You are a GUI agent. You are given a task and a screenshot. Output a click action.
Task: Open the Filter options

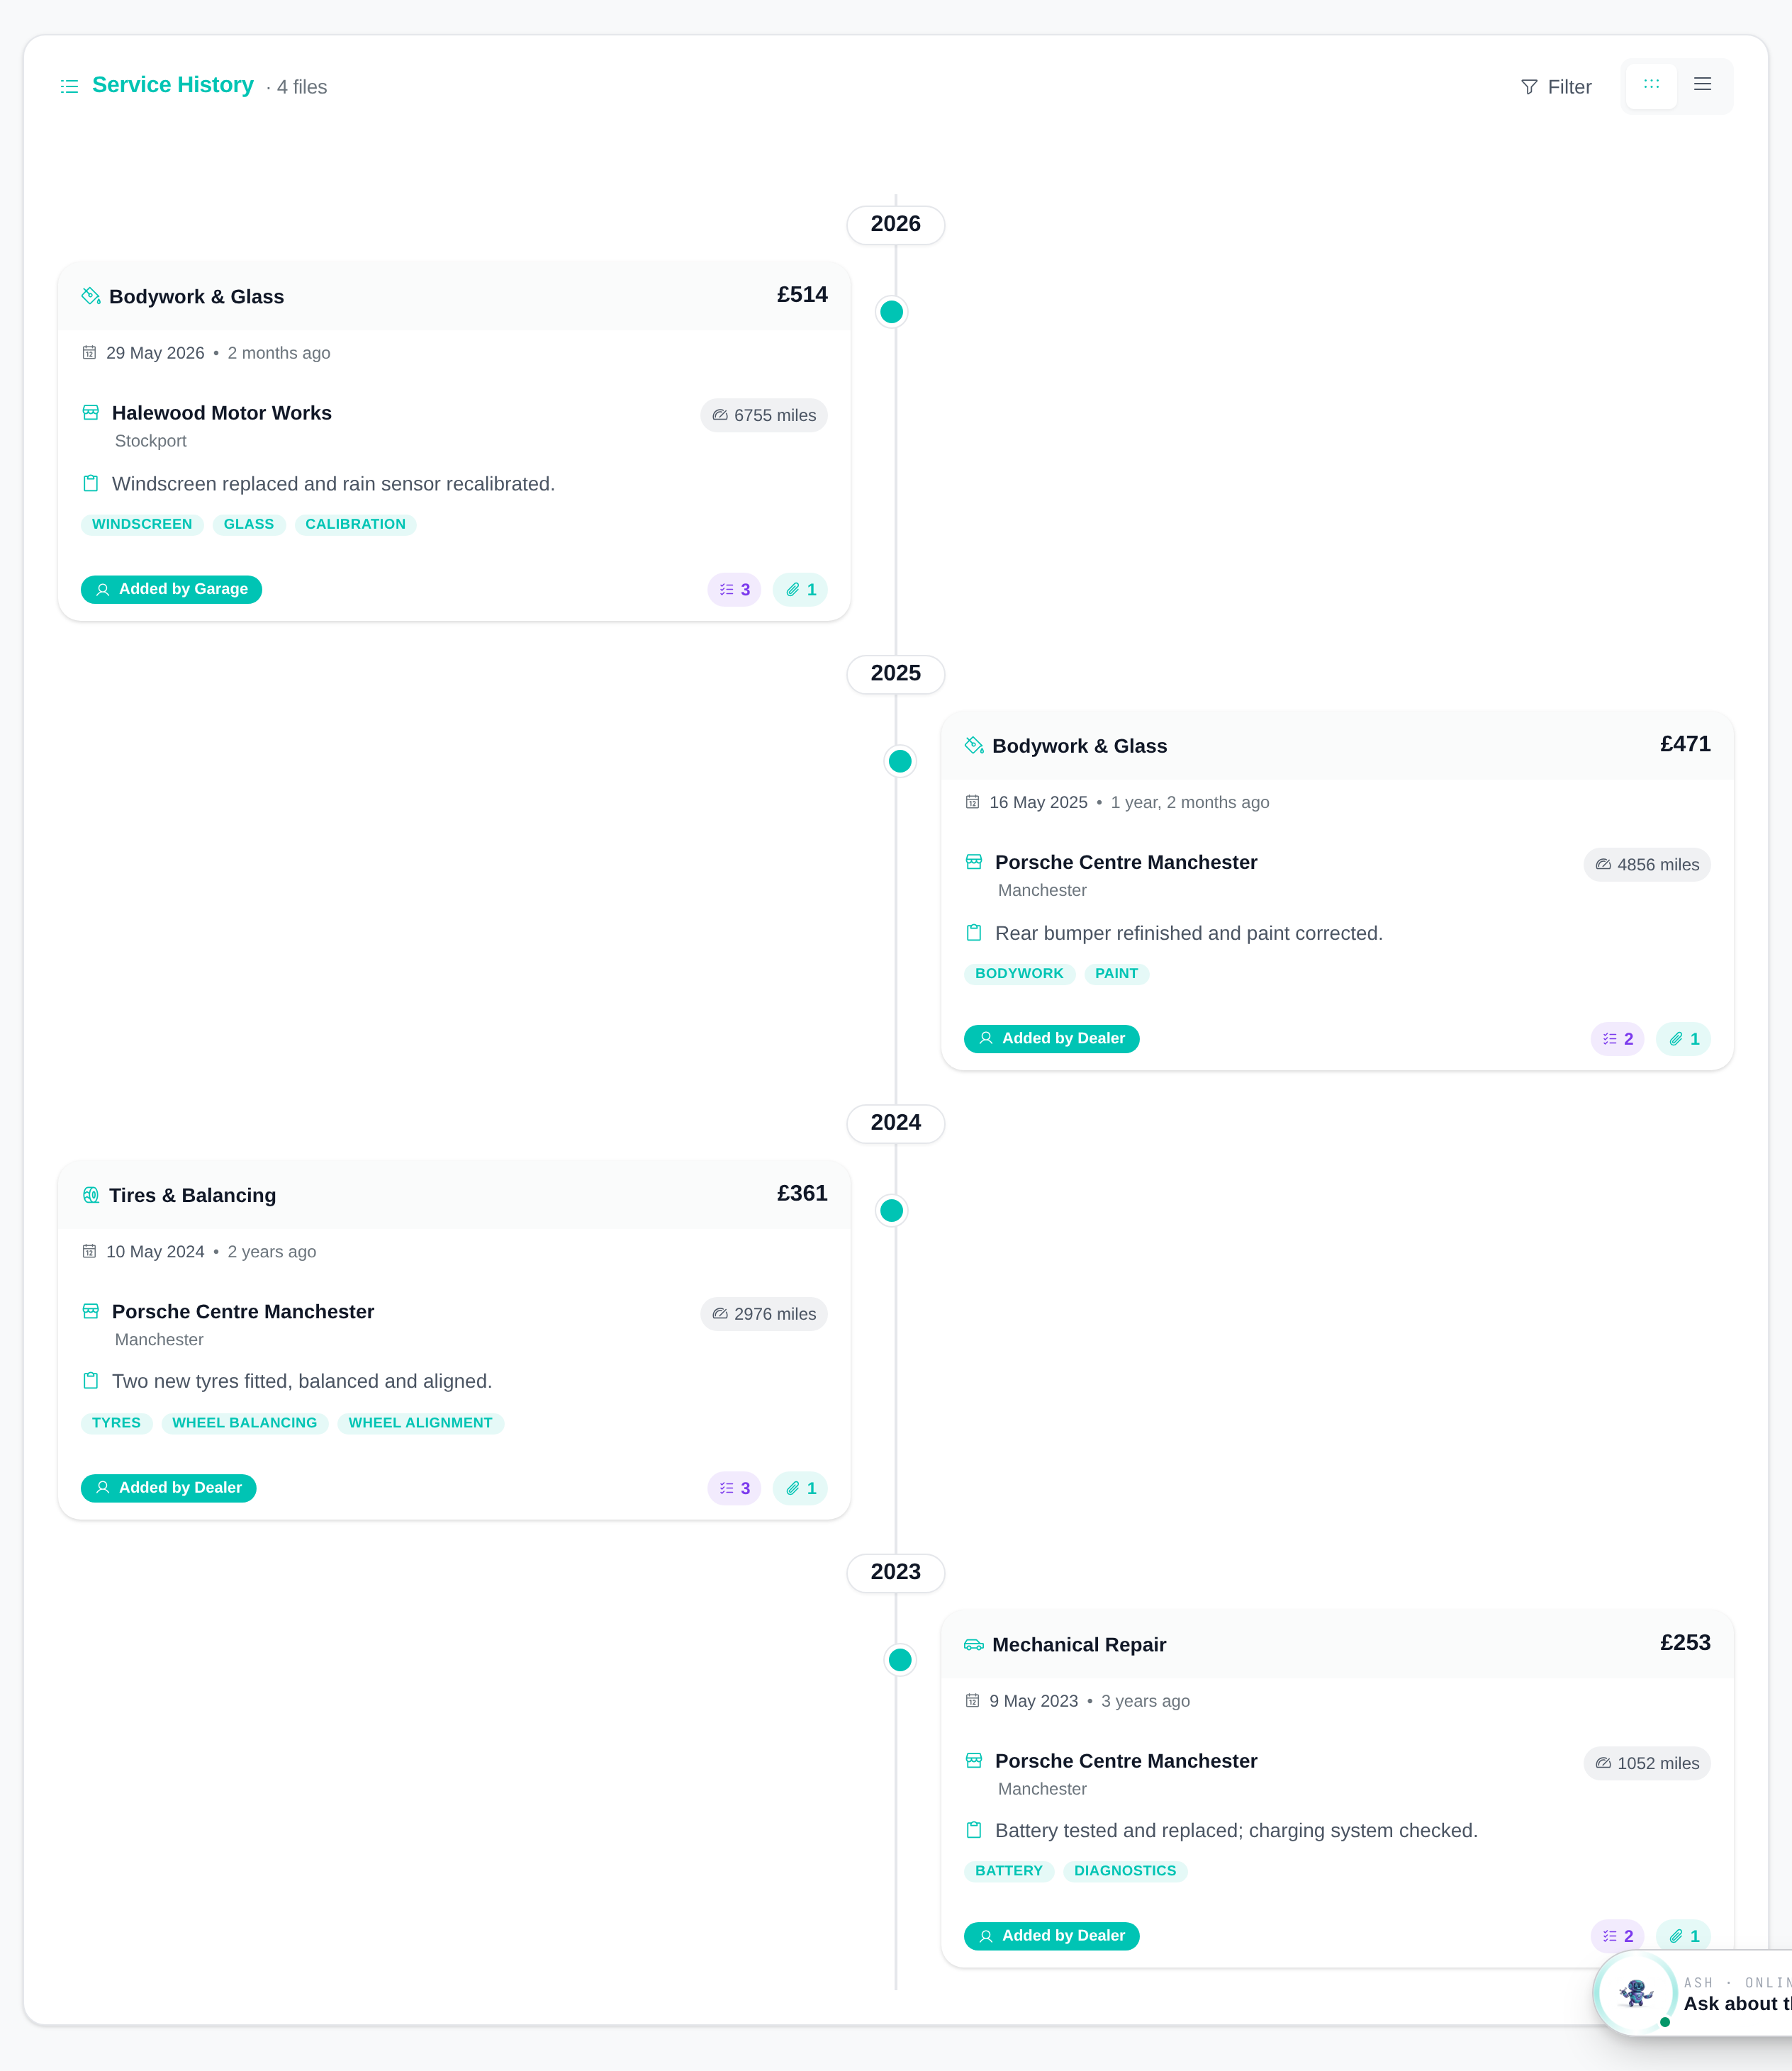pyautogui.click(x=1556, y=87)
